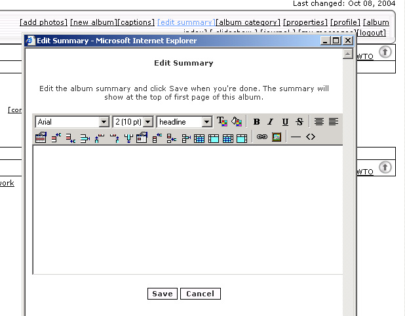Insert a horizontal rule line
405x316 pixels.
(x=296, y=138)
